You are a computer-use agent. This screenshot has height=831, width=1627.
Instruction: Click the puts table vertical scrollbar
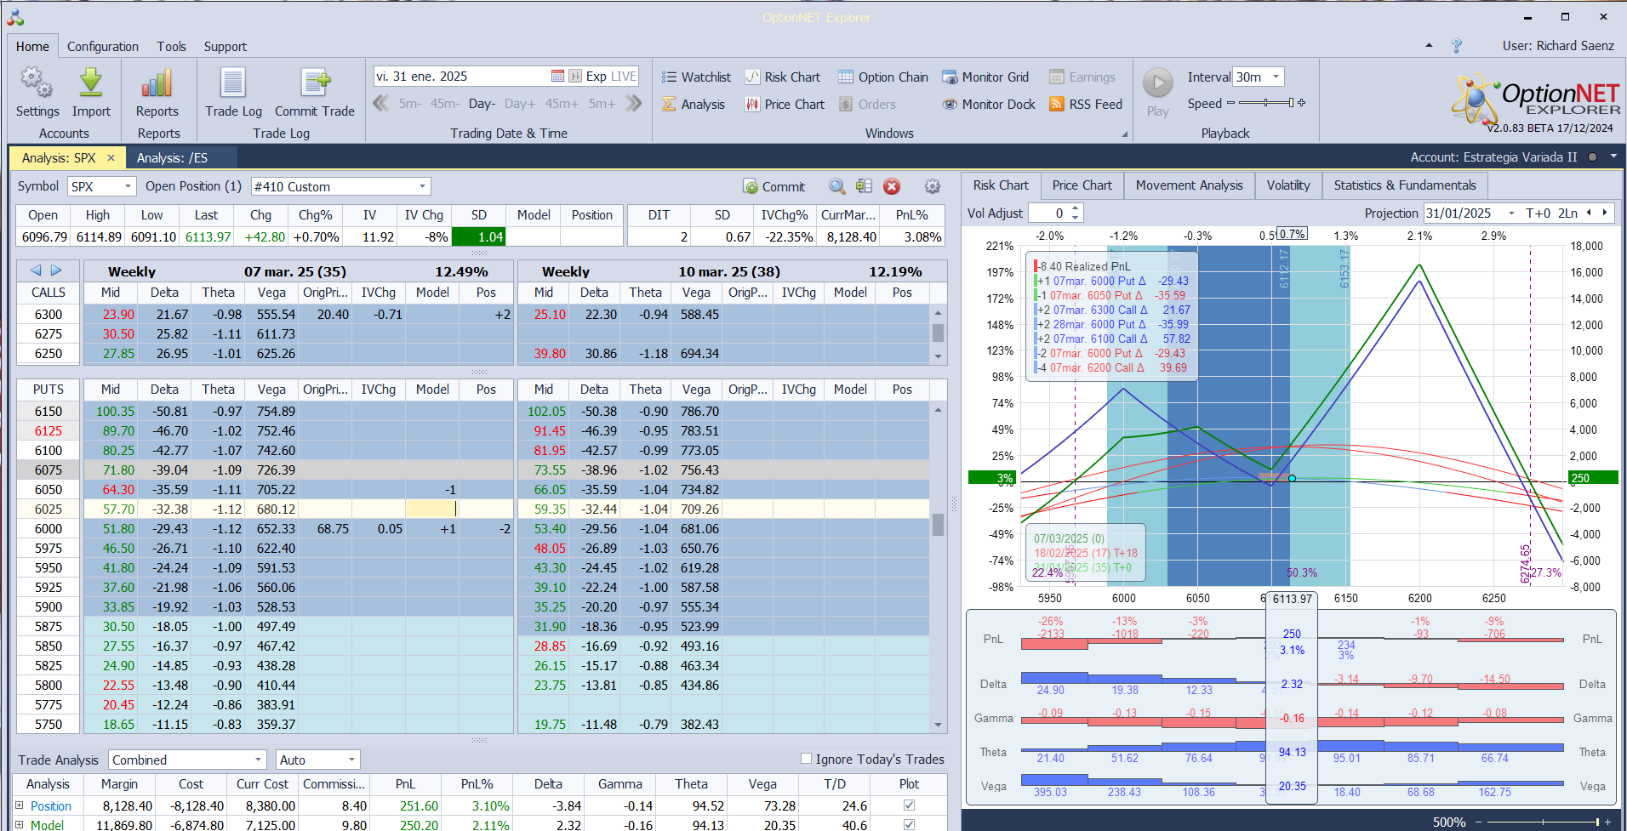tap(938, 567)
